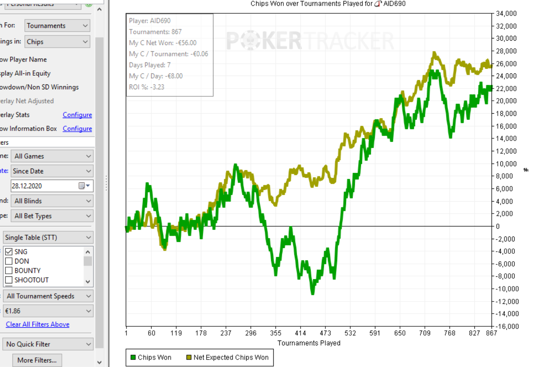Click the site icon before AID690 in chart title
534x367 pixels.
click(x=378, y=4)
